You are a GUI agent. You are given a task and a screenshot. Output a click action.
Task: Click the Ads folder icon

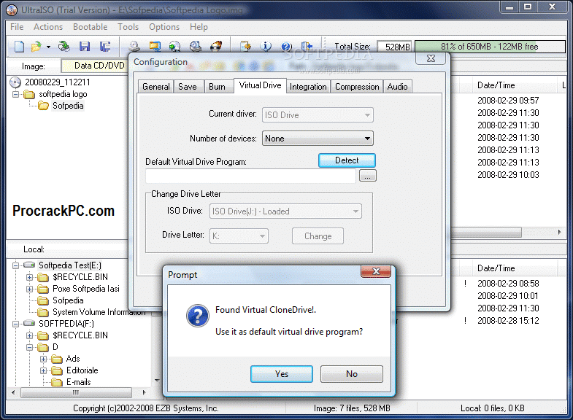point(57,359)
